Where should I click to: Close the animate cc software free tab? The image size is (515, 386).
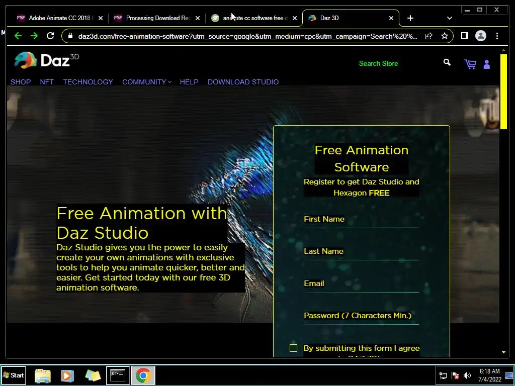(x=295, y=18)
